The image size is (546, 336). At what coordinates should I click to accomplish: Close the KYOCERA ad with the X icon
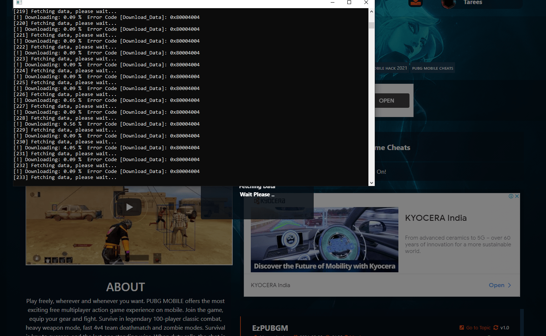517,196
